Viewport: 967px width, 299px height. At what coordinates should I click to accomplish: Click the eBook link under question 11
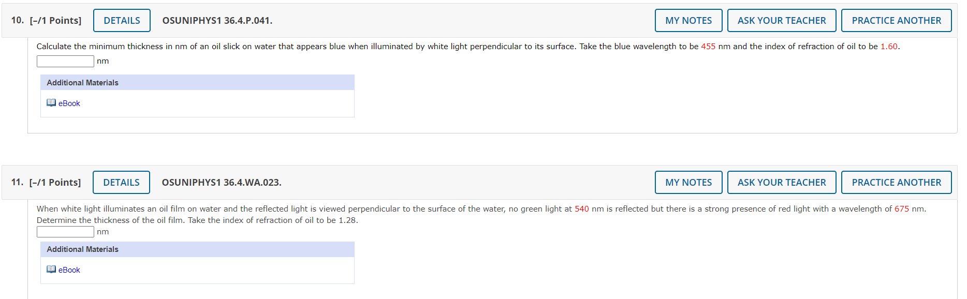pyautogui.click(x=69, y=270)
